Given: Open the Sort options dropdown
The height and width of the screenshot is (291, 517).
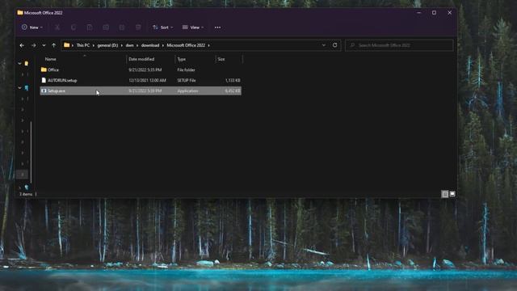Looking at the screenshot, I should [x=162, y=27].
